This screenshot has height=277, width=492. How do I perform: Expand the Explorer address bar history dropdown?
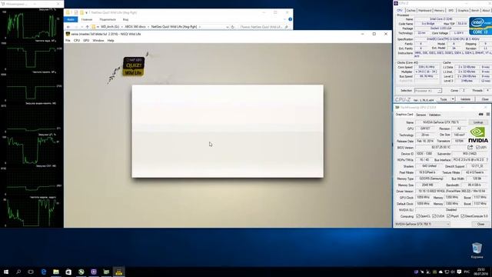(x=228, y=27)
